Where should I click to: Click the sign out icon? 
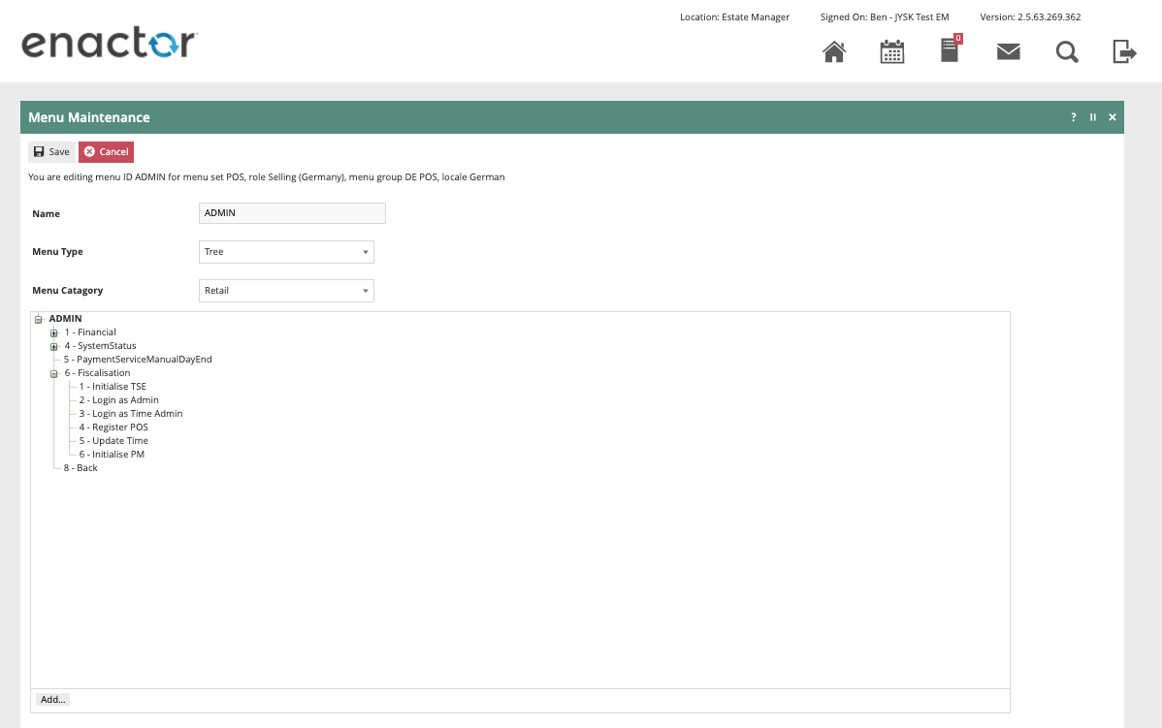click(1124, 51)
